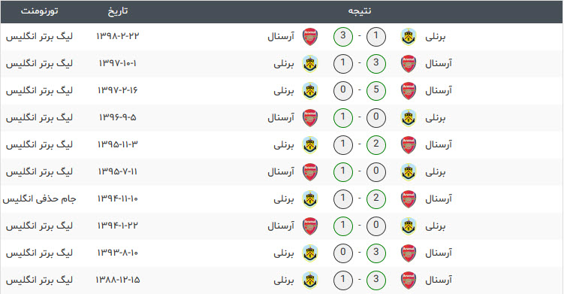Click Arsenal crest in 1393-8-10 match row
564x294 pixels.
pos(409,253)
